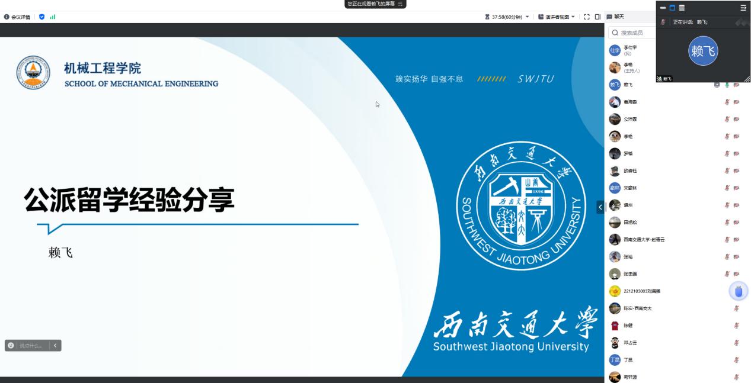Expand the meeting timer dropdown
The width and height of the screenshot is (751, 383).
click(527, 17)
